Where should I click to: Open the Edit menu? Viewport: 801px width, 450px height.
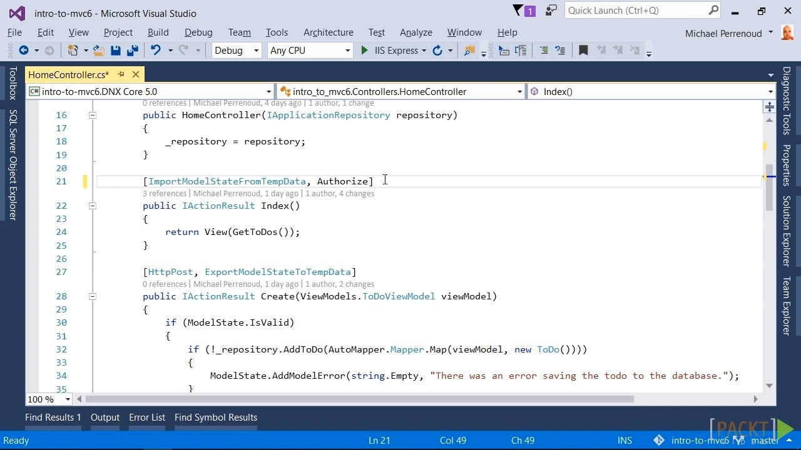point(46,32)
